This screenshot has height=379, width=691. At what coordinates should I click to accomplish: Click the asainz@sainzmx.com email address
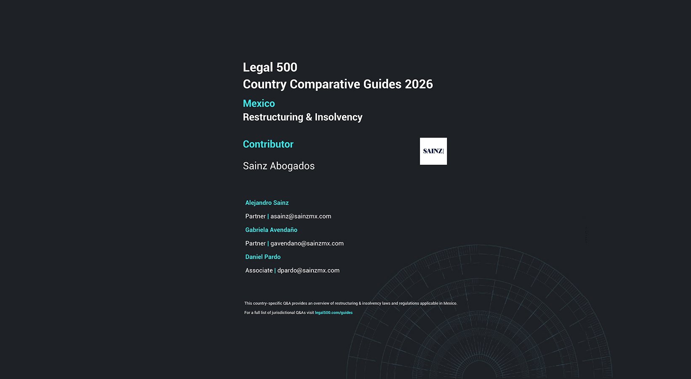tap(301, 216)
